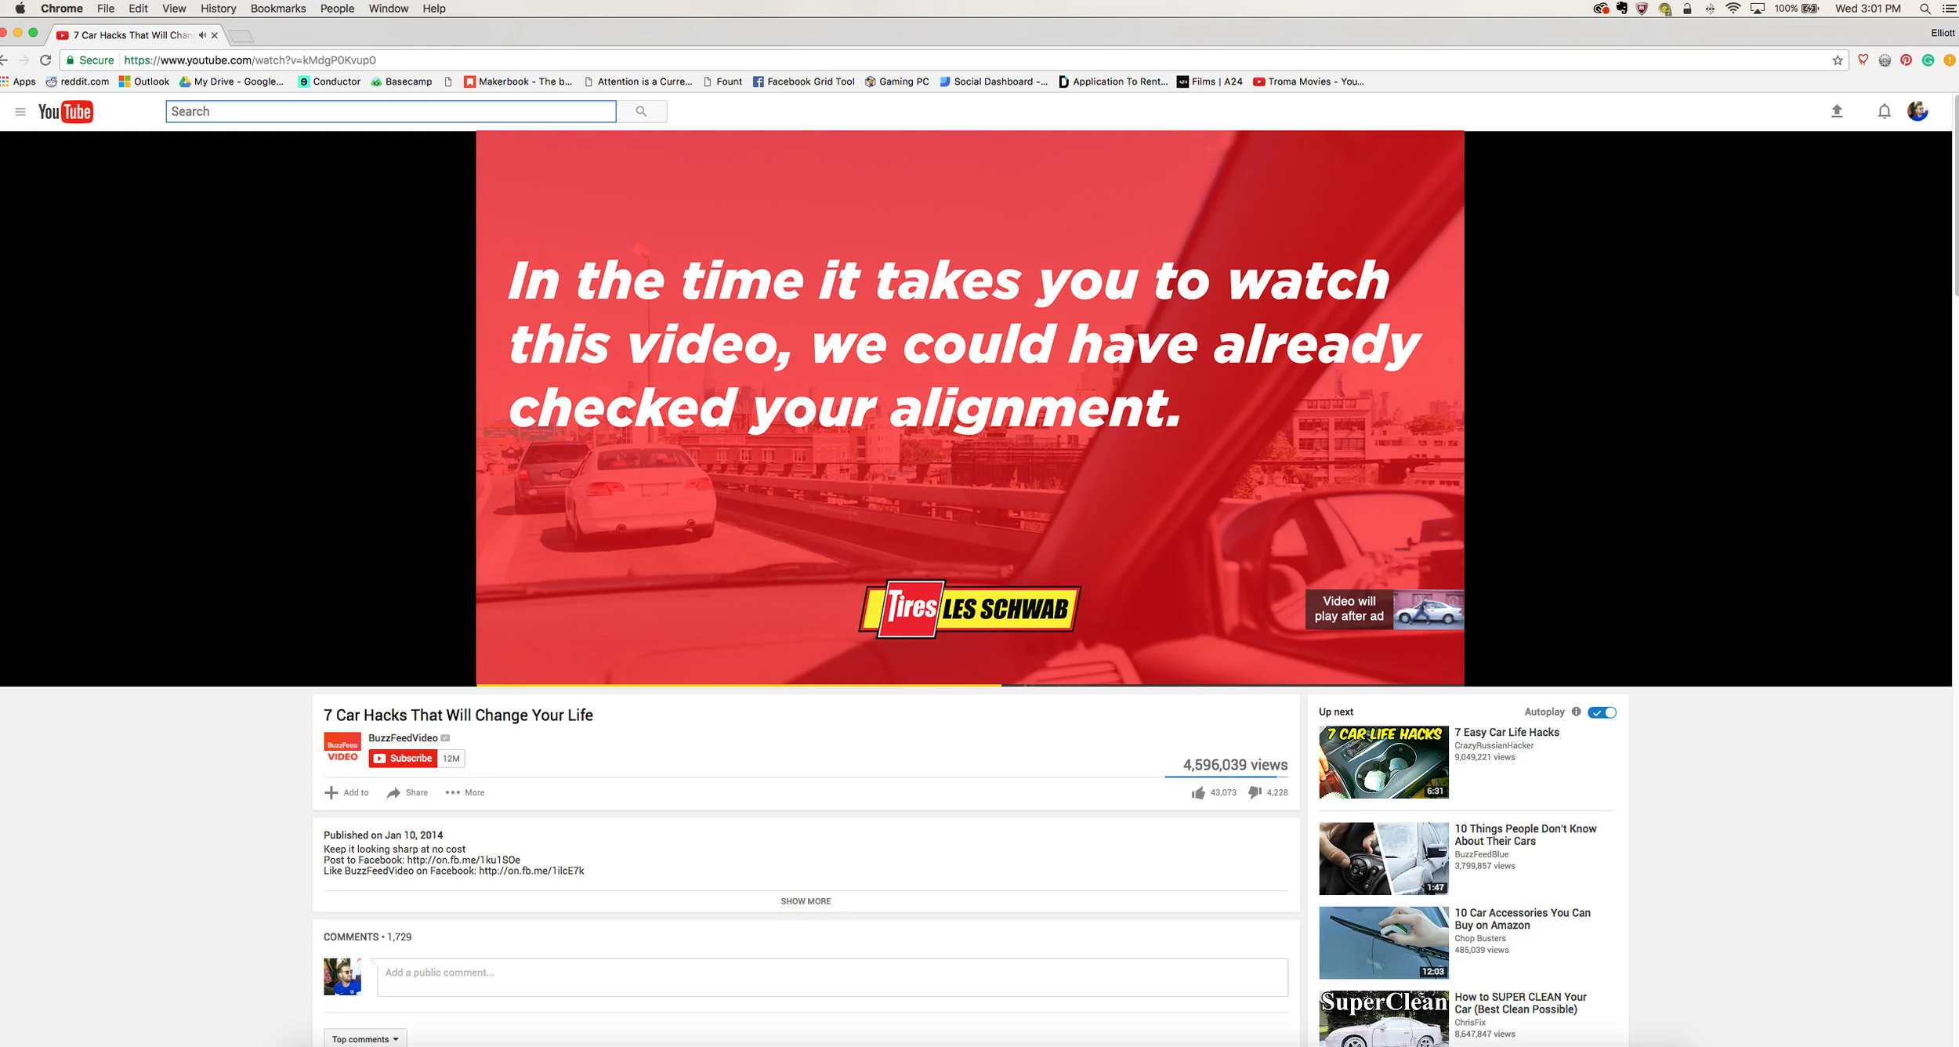Subscribe to BuzzFeedVideo
This screenshot has height=1047, width=1959.
click(x=404, y=758)
